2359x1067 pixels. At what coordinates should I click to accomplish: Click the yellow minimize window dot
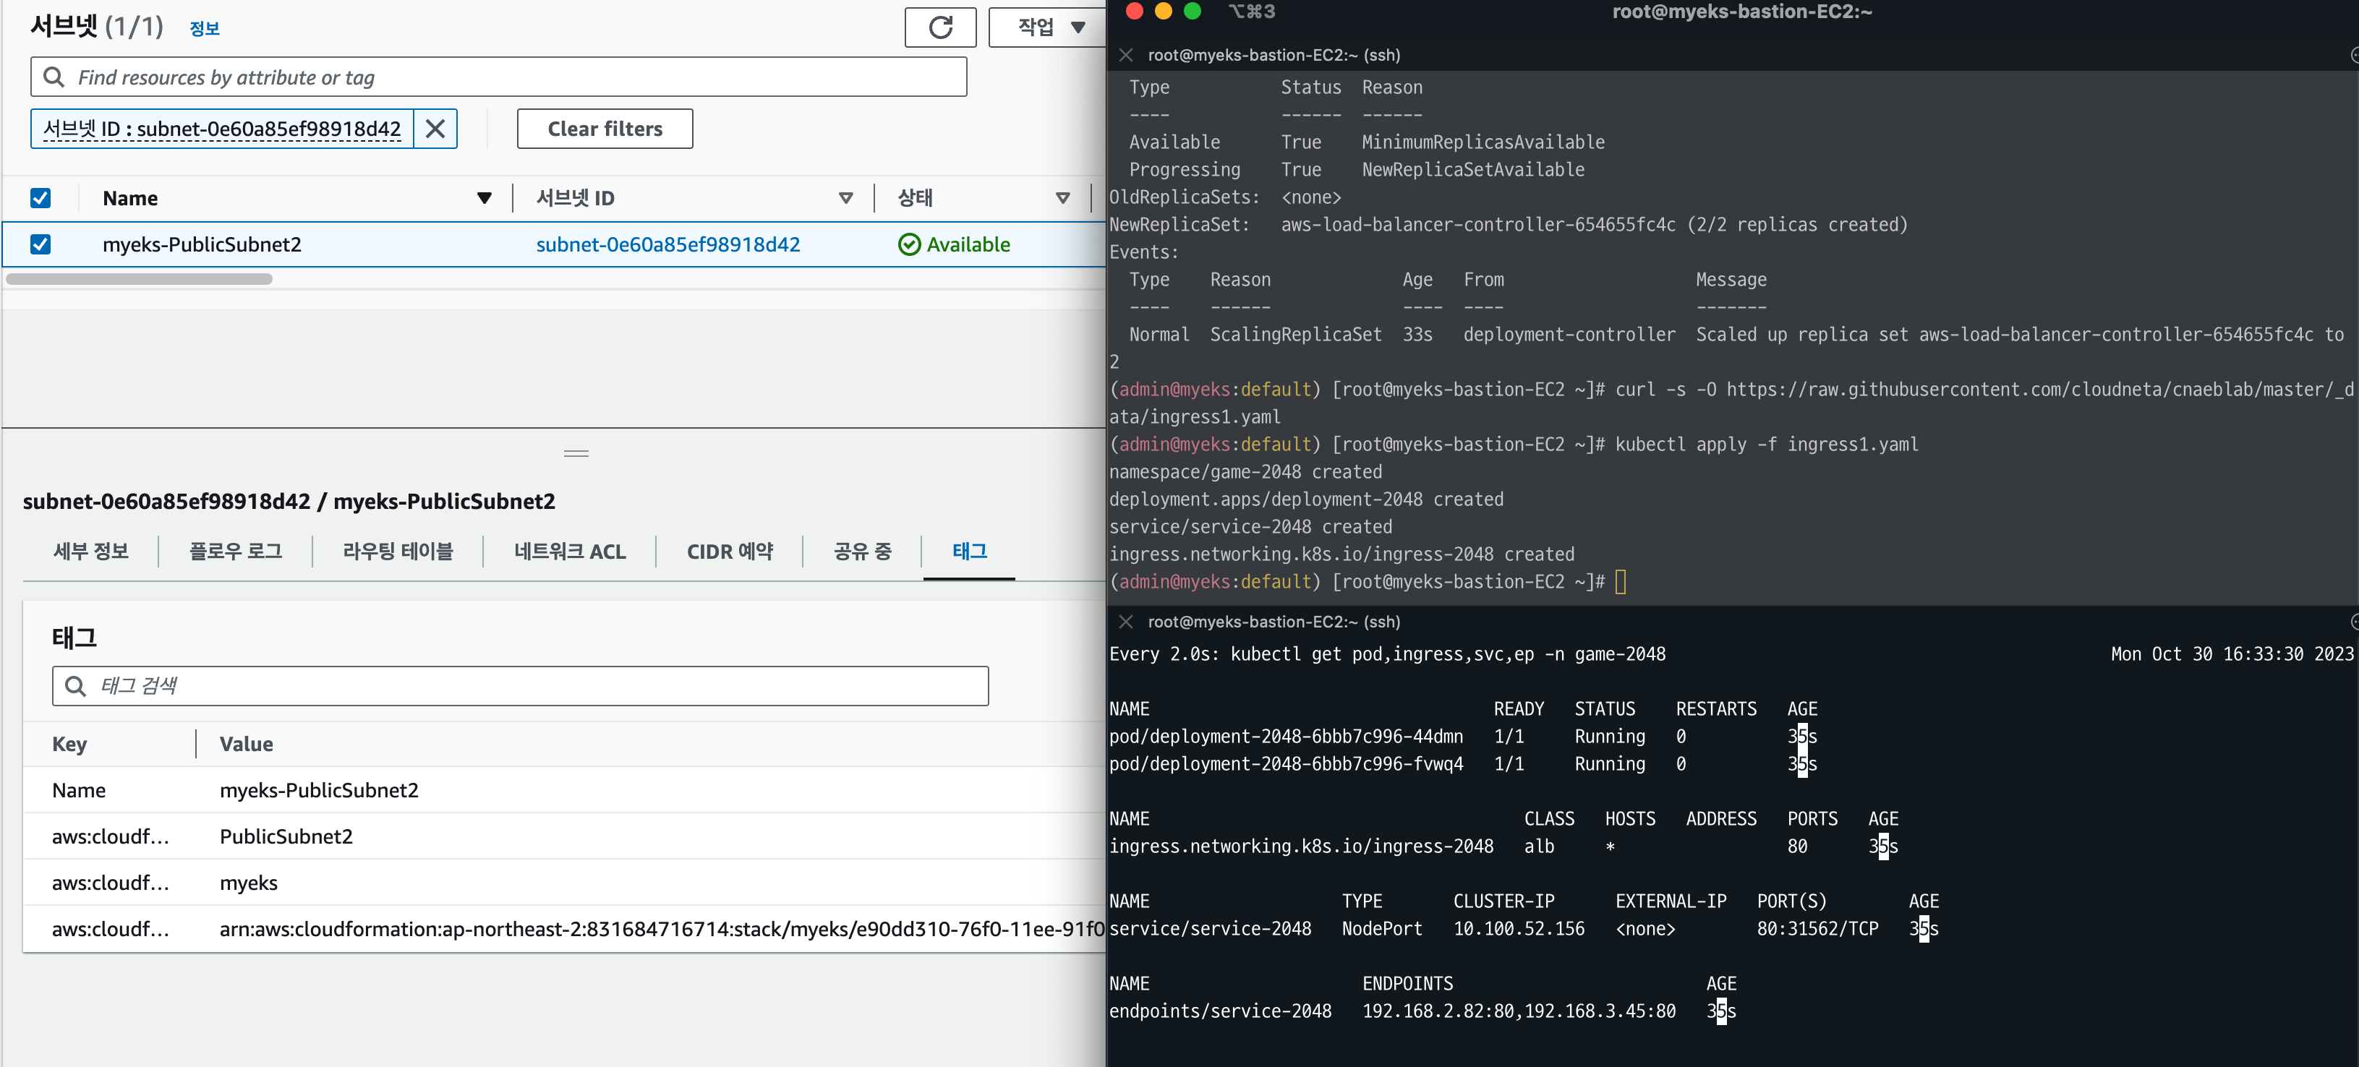1163,11
